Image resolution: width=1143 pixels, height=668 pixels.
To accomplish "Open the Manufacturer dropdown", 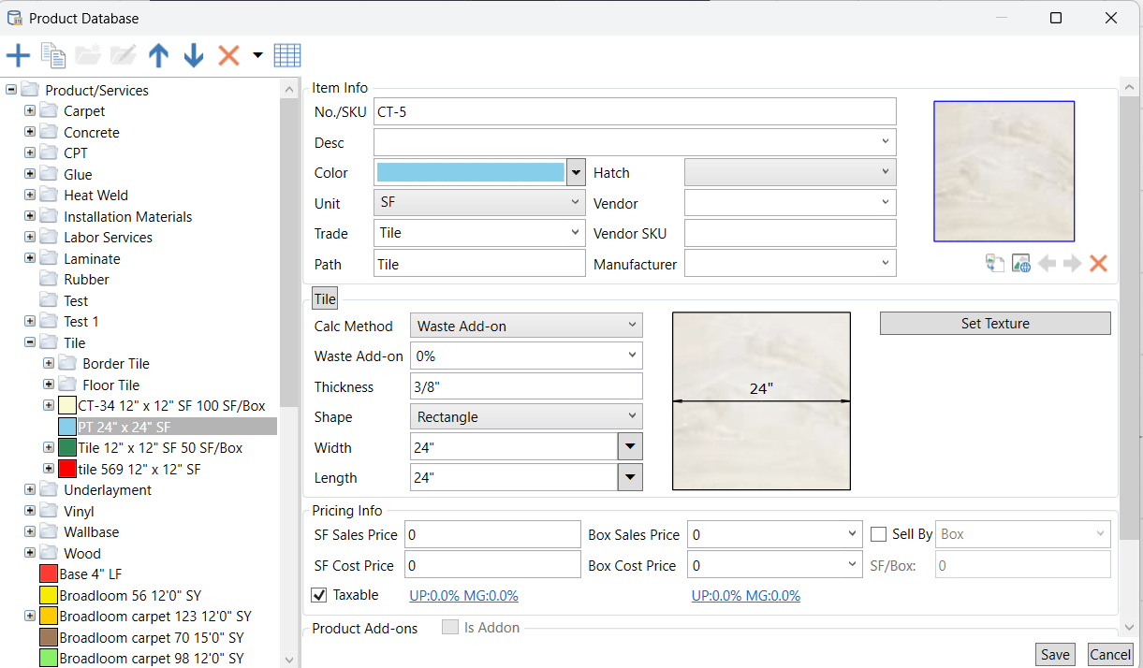I will 790,264.
